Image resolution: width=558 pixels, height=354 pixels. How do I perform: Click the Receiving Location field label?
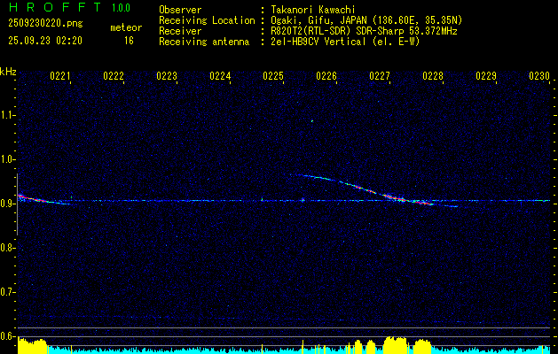(207, 20)
